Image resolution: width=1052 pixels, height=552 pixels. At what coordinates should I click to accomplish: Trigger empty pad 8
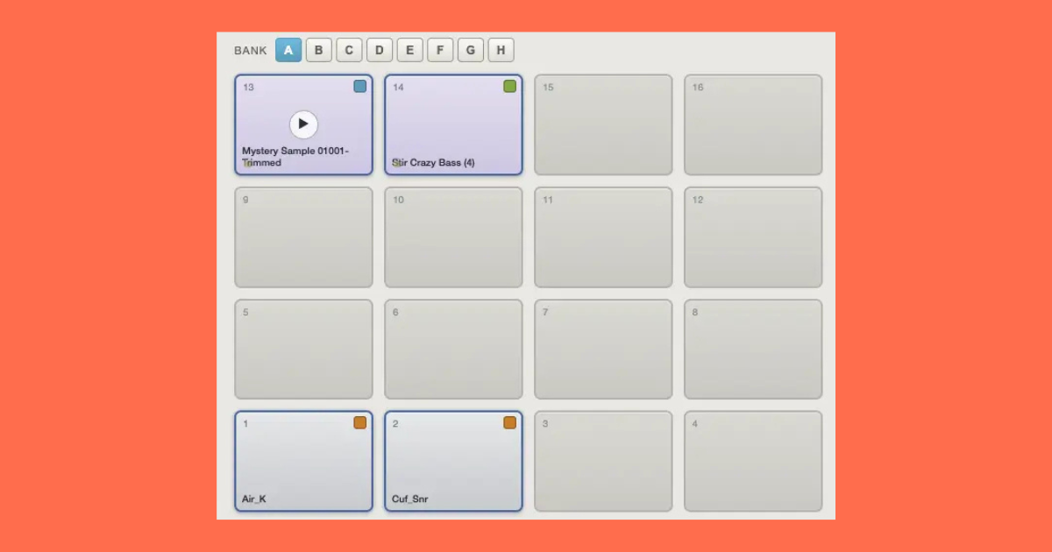click(753, 350)
